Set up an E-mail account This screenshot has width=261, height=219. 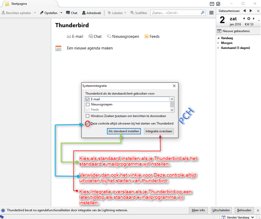click(75, 36)
